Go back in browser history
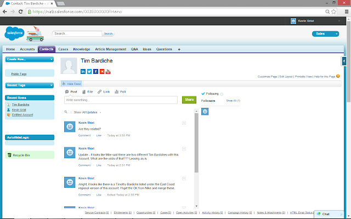 click(5, 11)
